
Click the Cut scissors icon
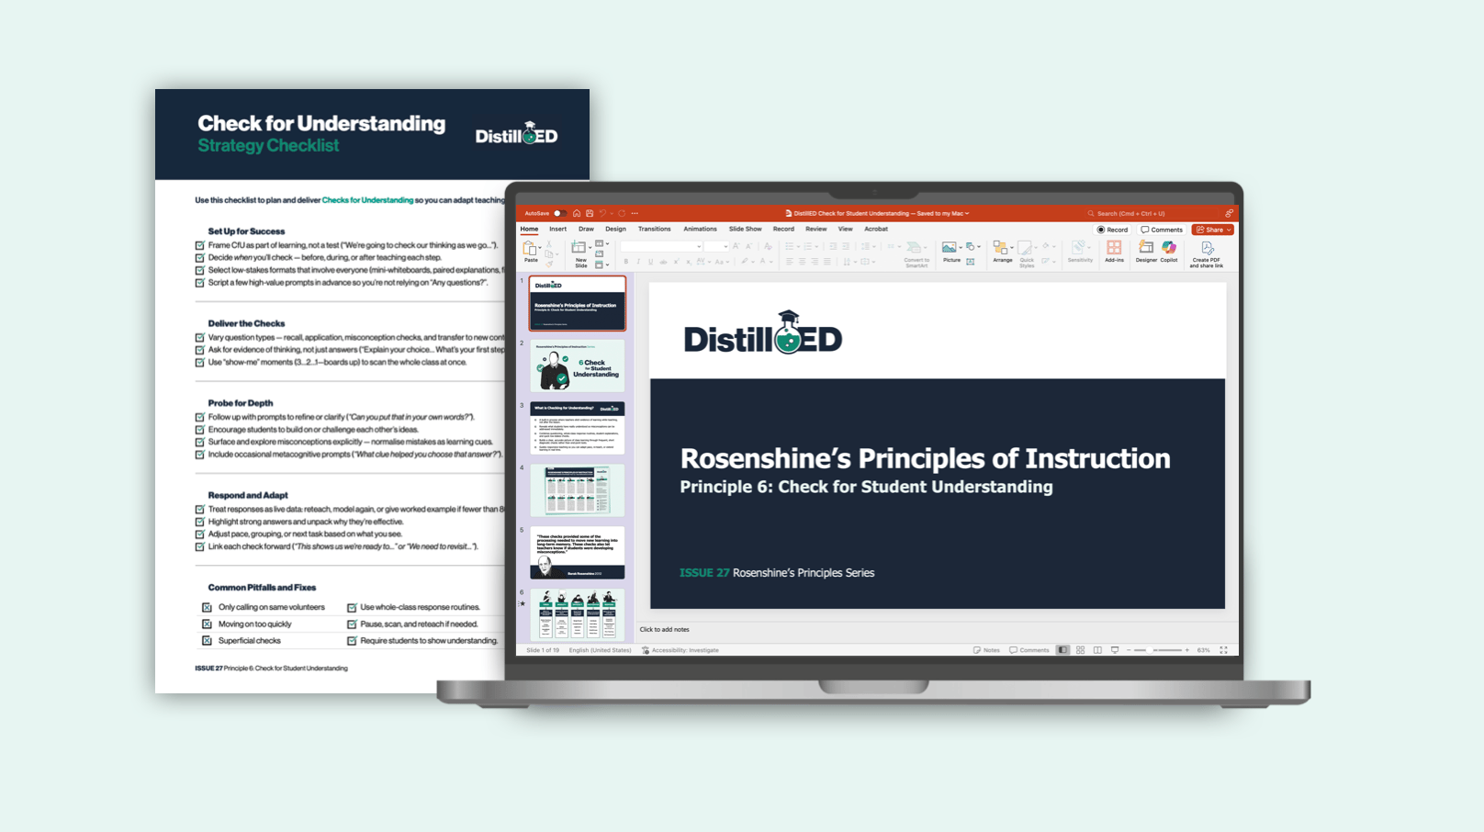click(x=549, y=245)
